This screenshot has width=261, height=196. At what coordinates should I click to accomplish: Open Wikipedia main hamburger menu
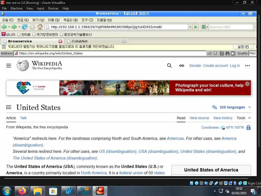(9, 66)
